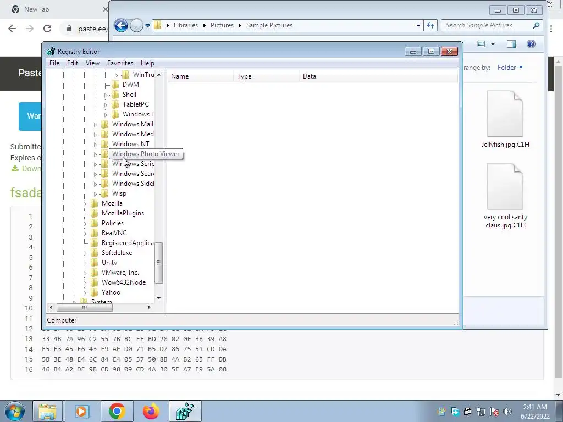
Task: Open the Explorer address bar dropdown arrow
Action: [418, 25]
